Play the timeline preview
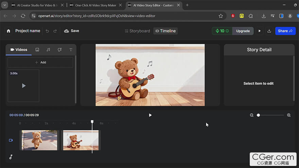Image resolution: width=299 pixels, height=168 pixels. tap(150, 115)
